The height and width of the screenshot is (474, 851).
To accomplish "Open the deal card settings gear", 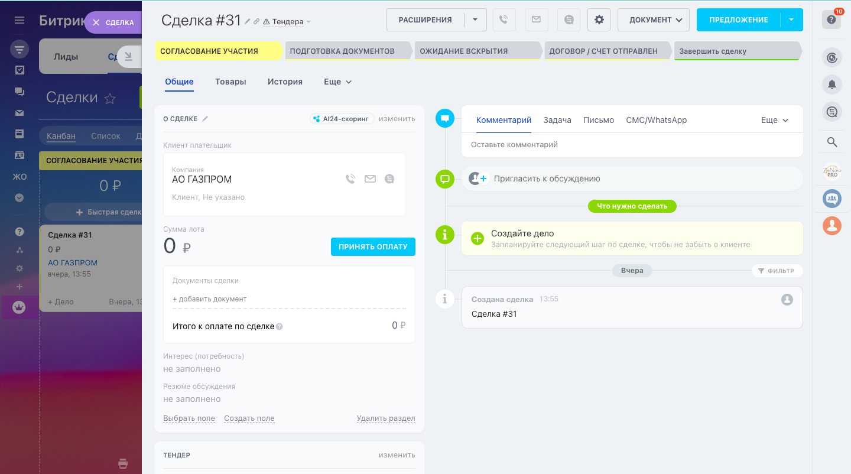I will (599, 20).
